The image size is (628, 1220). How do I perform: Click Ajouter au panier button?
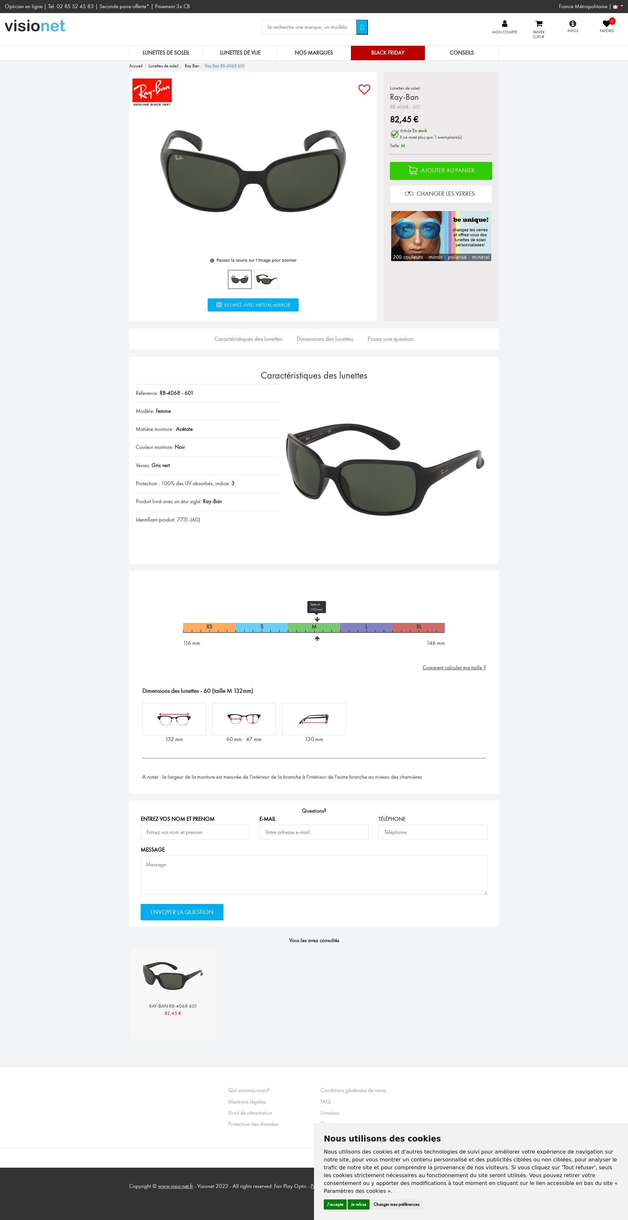click(441, 170)
